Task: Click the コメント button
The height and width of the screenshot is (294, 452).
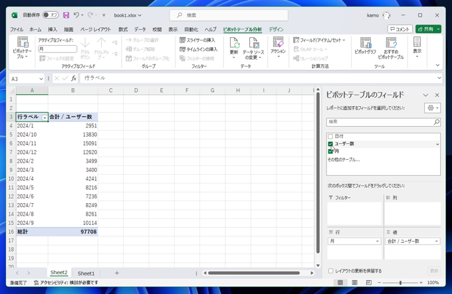Action: pyautogui.click(x=400, y=29)
